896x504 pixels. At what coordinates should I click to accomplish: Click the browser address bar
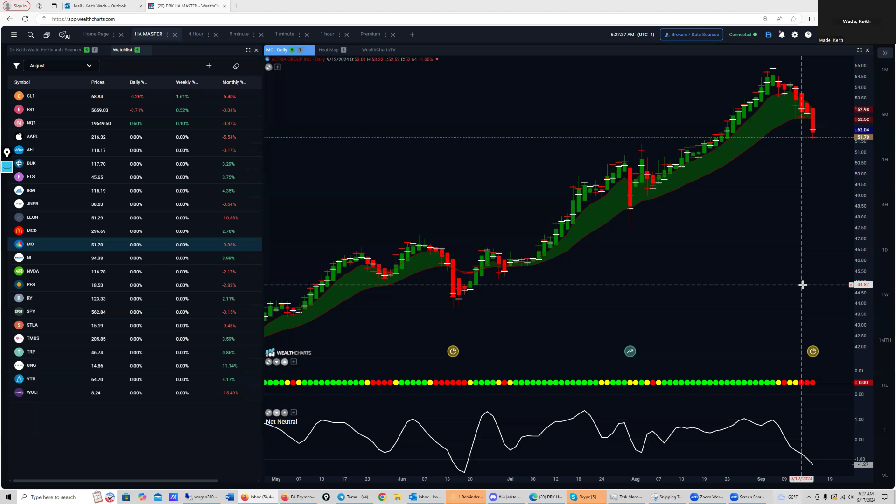point(401,19)
